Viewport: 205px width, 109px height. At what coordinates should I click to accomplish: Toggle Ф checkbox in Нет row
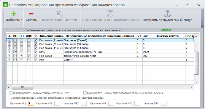36,60
